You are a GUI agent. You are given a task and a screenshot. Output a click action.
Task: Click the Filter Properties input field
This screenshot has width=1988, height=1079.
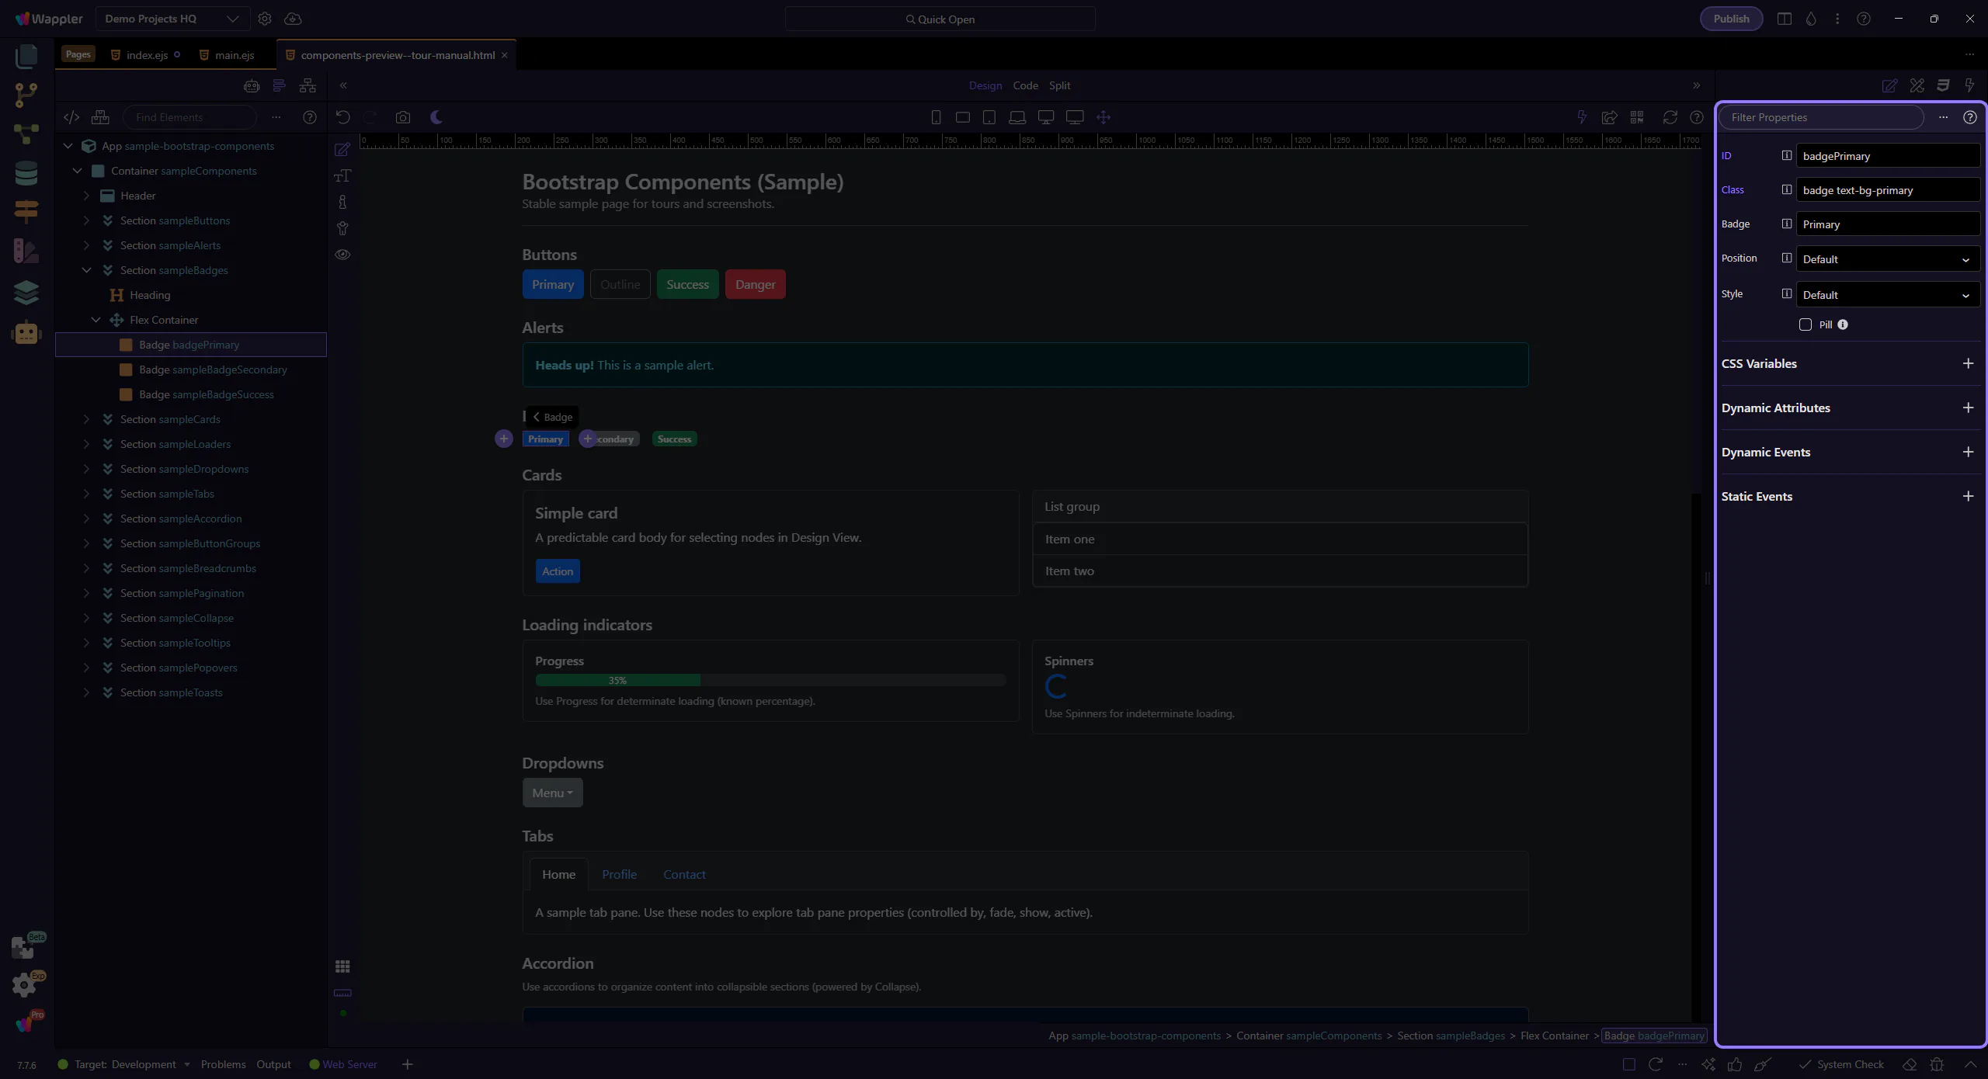1820,117
